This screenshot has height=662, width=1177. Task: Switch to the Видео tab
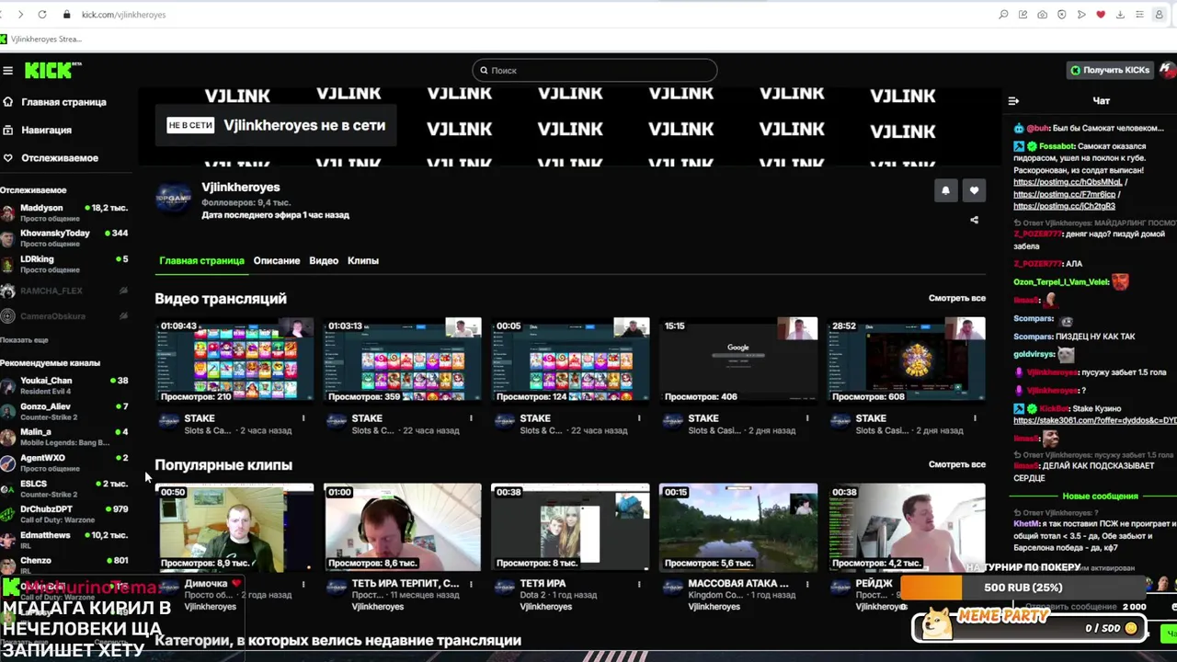324,260
